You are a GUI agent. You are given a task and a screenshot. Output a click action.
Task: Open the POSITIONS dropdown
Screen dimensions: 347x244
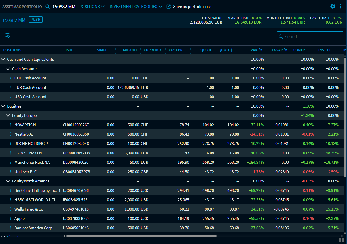[91, 6]
